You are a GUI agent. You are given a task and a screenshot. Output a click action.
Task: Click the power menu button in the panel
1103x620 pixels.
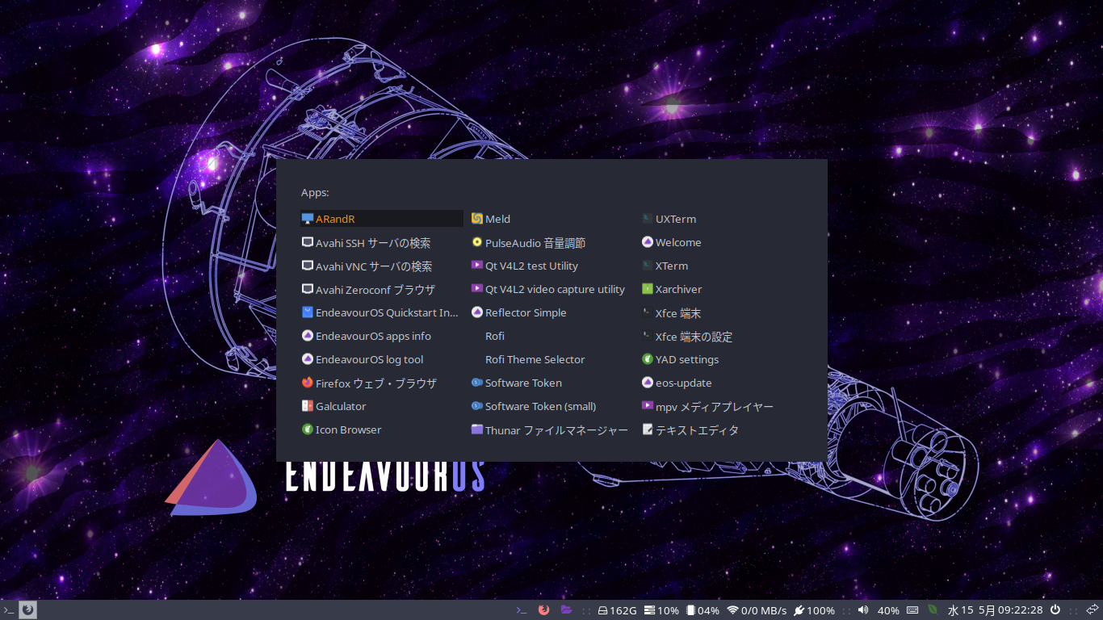pos(1055,610)
